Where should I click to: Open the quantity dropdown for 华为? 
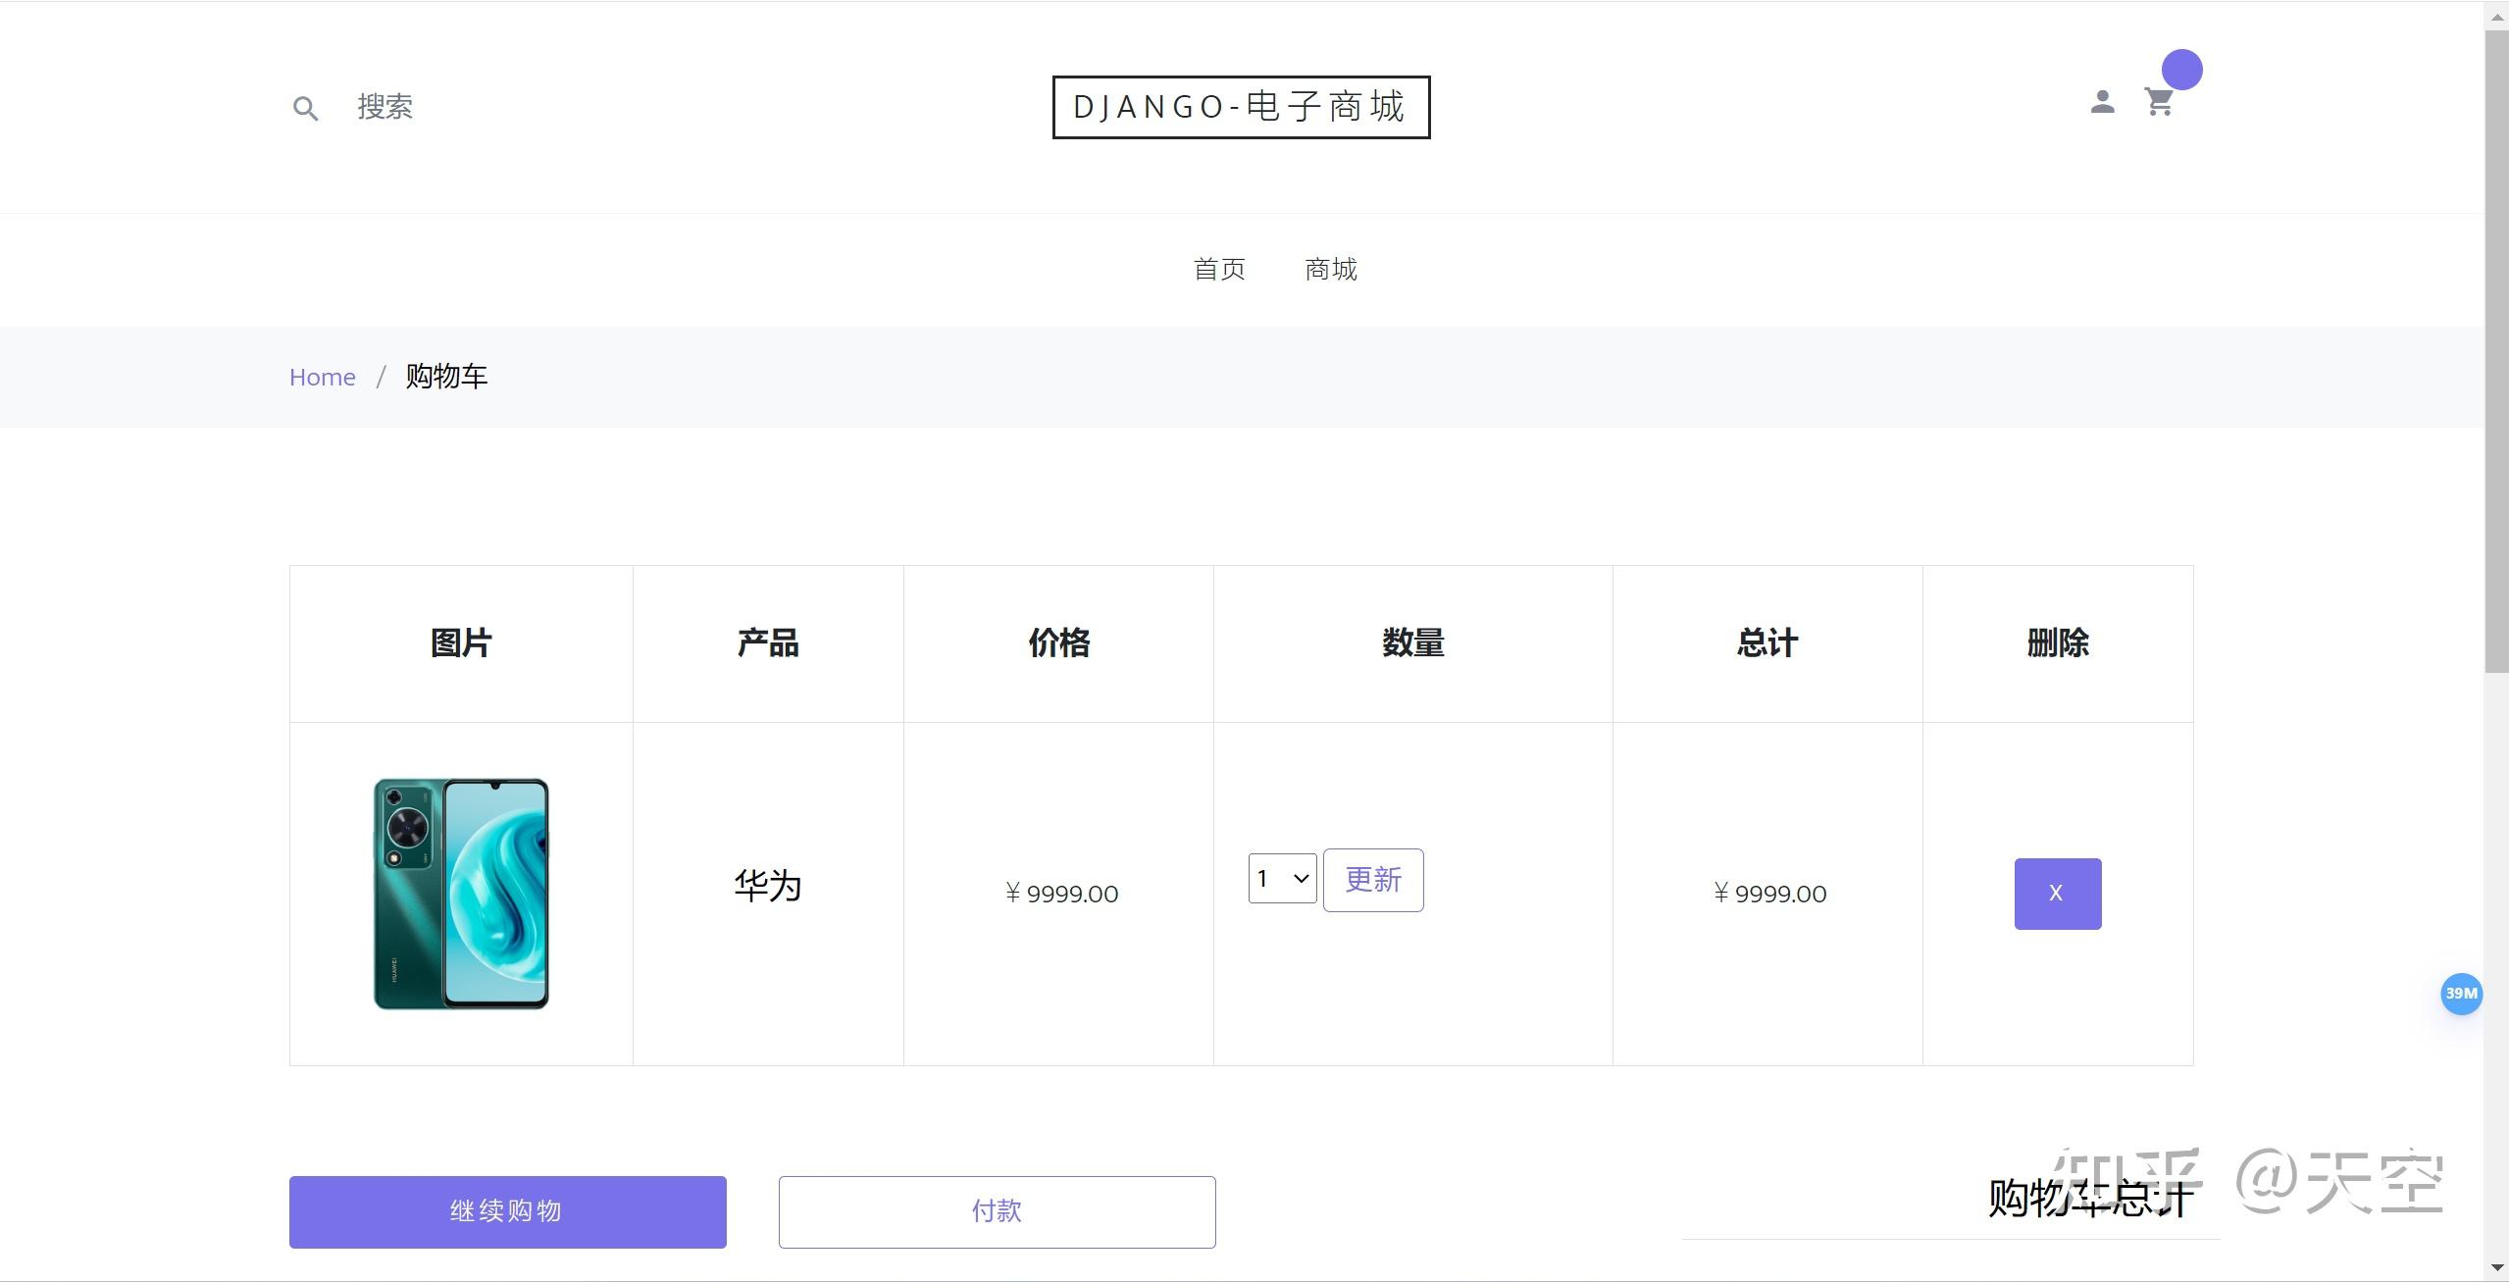1279,878
